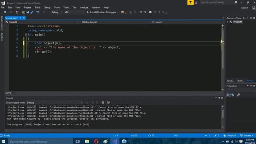The width and height of the screenshot is (256, 144).
Task: Click the editor vertical scrollbar thumb
Action: coord(222,50)
